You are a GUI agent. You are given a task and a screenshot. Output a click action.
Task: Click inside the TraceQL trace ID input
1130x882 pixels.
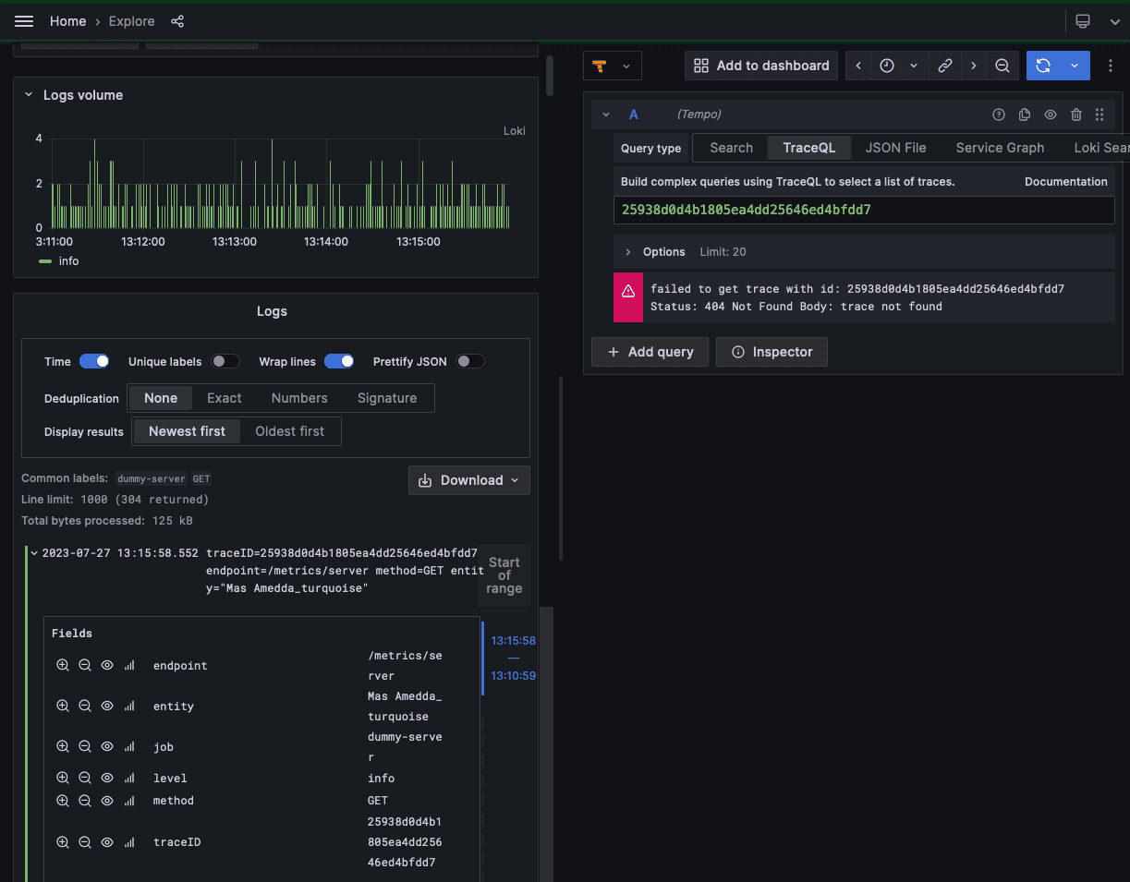[864, 210]
